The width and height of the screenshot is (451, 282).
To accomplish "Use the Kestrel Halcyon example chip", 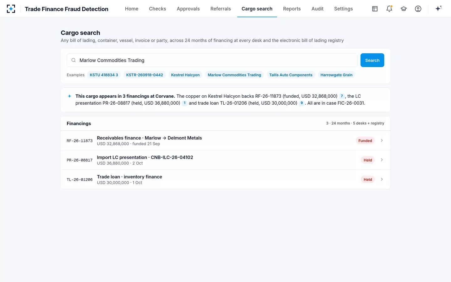I will click(185, 75).
